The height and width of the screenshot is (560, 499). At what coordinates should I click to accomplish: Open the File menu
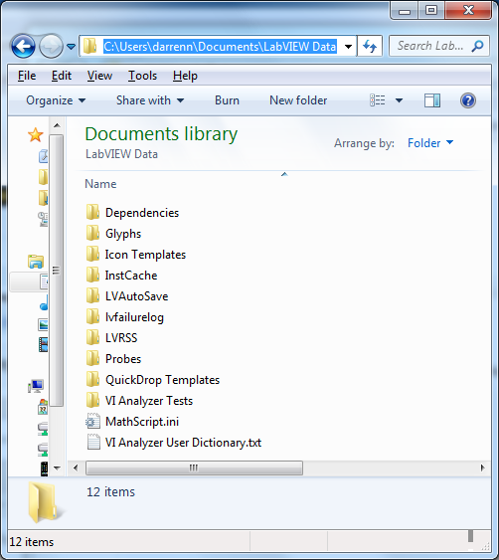(27, 76)
